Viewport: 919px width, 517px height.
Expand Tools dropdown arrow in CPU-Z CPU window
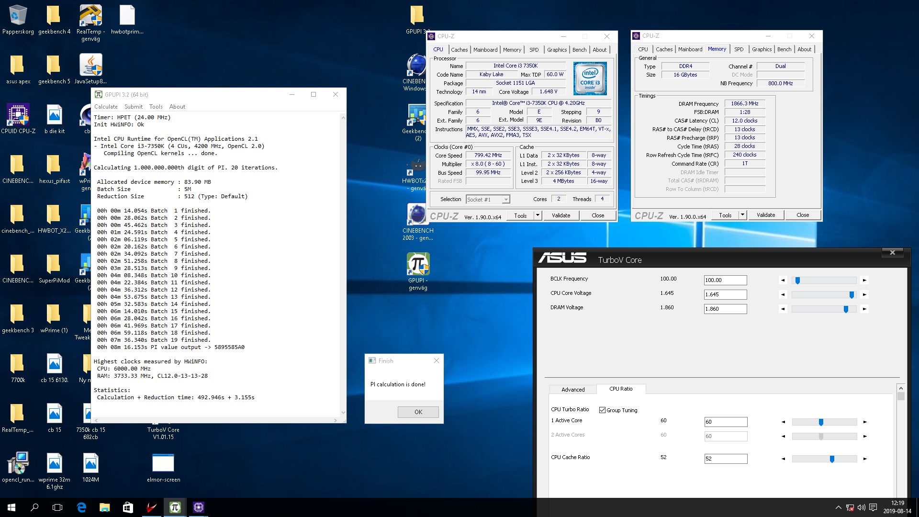point(538,215)
